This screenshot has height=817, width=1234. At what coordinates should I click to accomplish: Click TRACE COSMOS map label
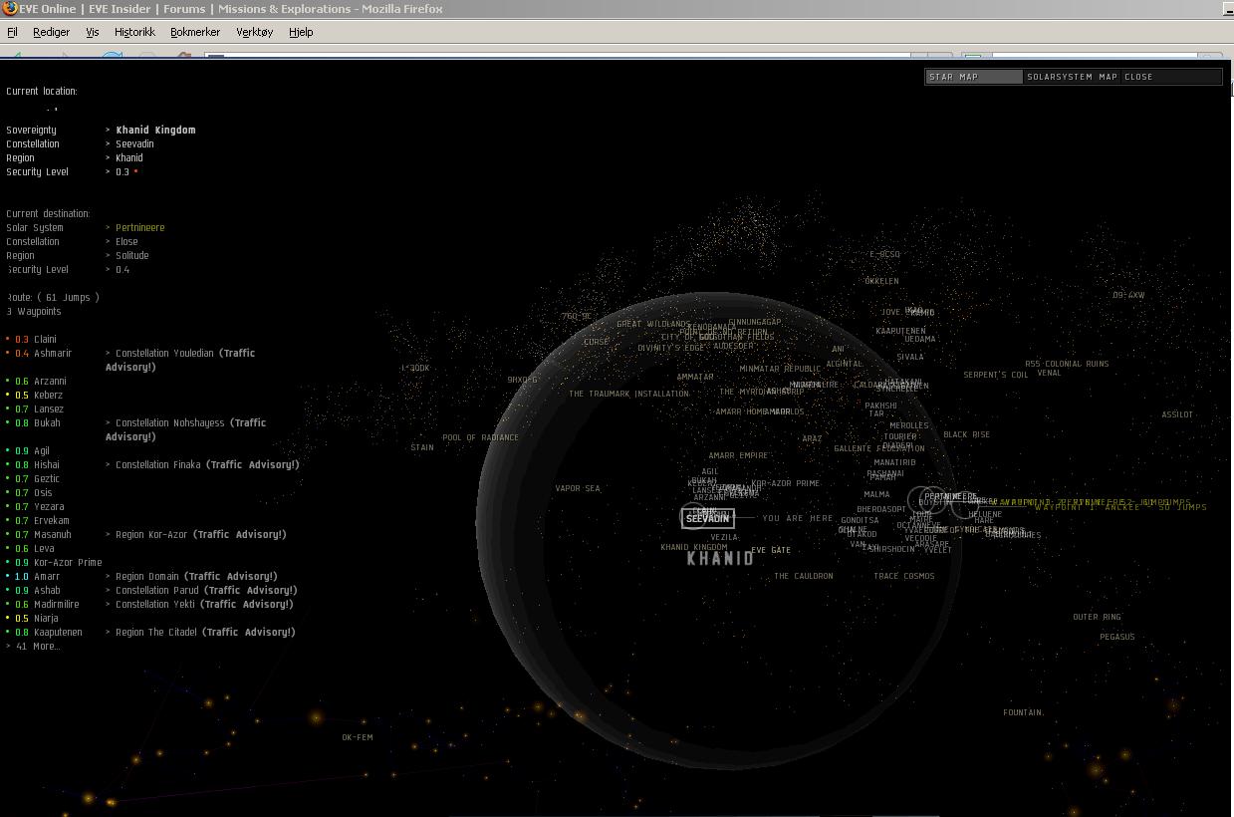pyautogui.click(x=904, y=576)
